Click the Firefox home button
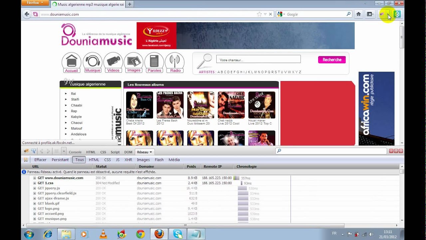 pyautogui.click(x=358, y=14)
